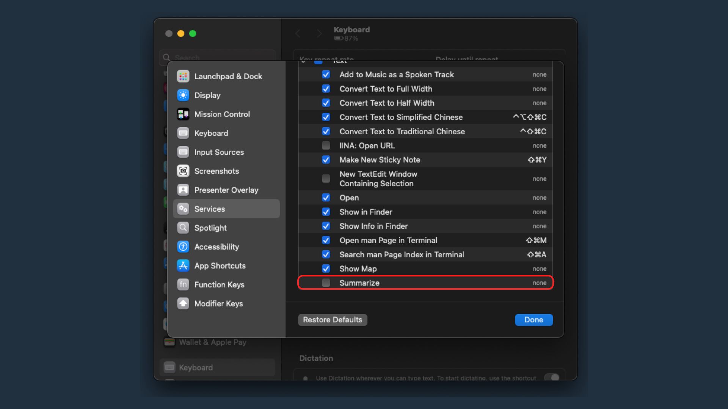Open Display settings
The image size is (728, 409).
pos(207,95)
